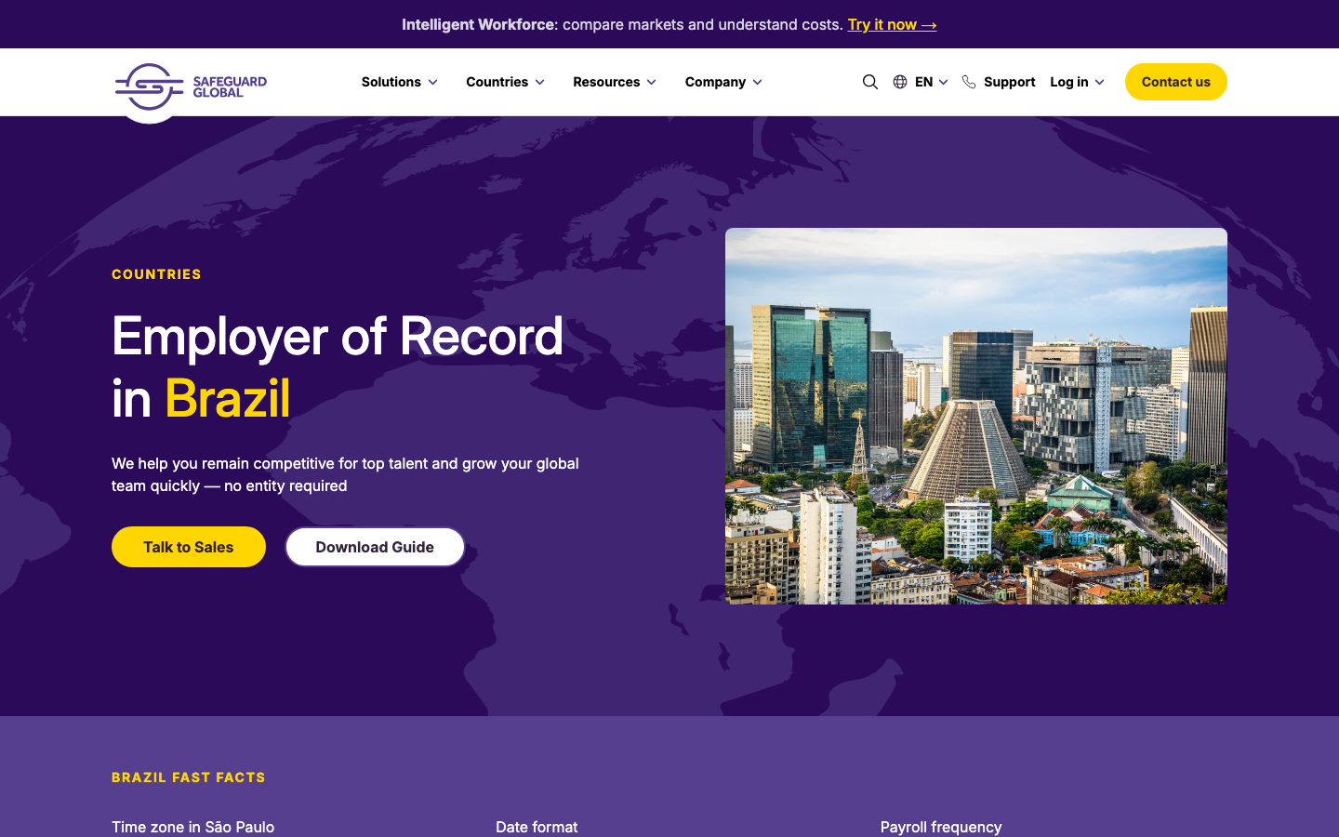
Task: Click 'Time zone in São Paulo' text
Action: tap(192, 827)
